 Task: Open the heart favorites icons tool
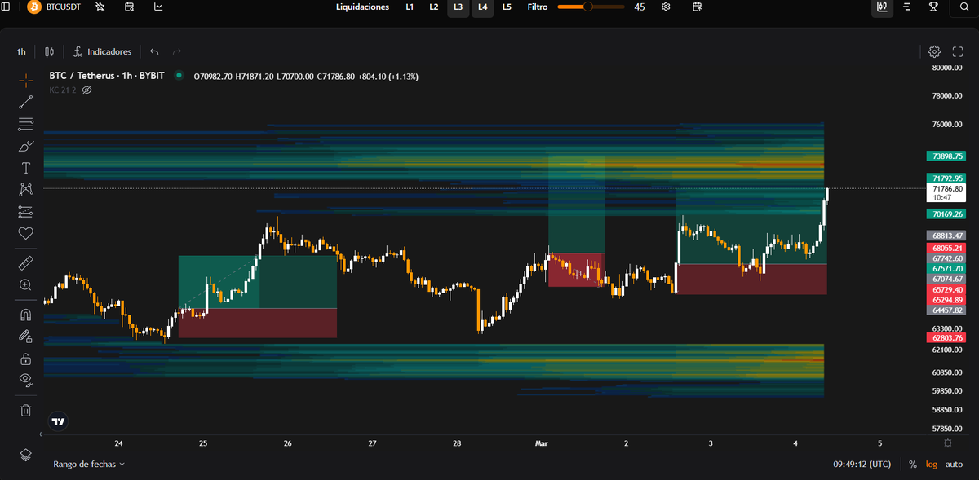coord(26,233)
